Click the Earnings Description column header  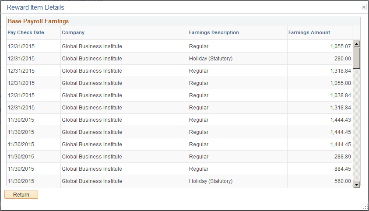214,32
